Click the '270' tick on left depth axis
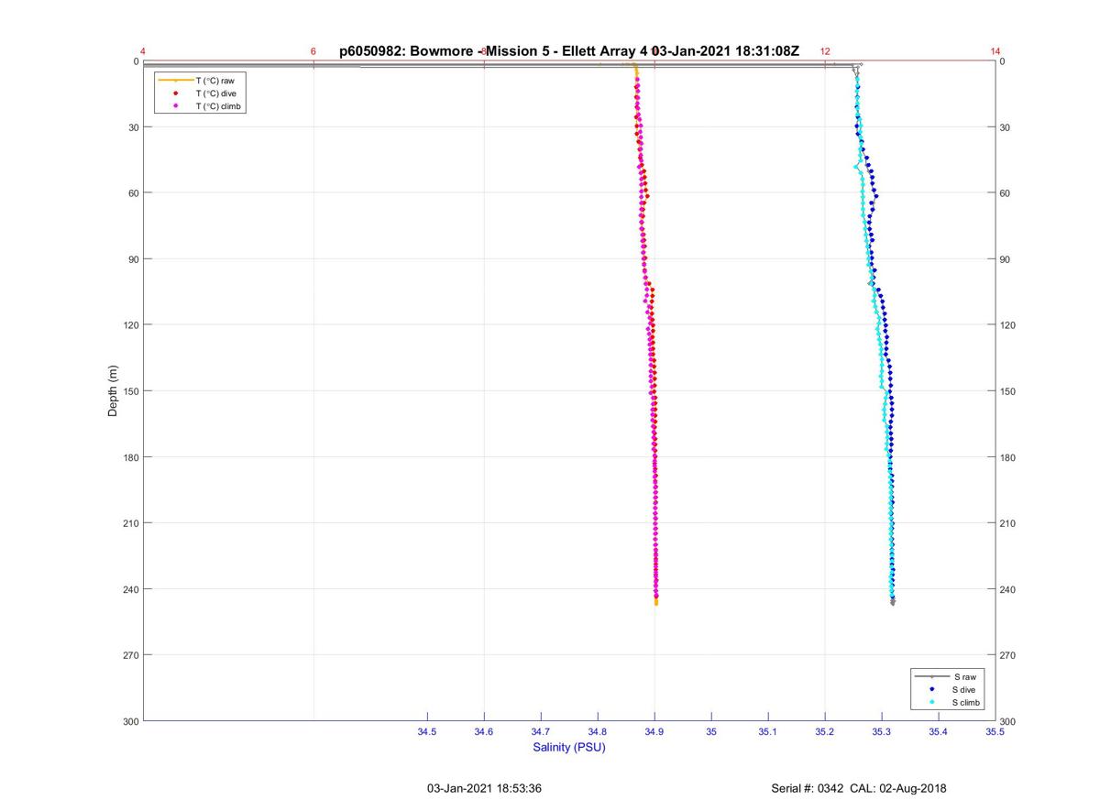 tap(130, 655)
